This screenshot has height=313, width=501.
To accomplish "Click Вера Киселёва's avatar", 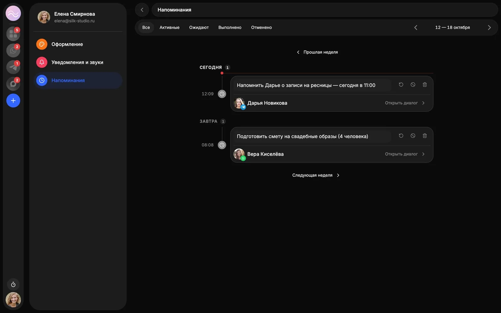I will click(x=239, y=154).
